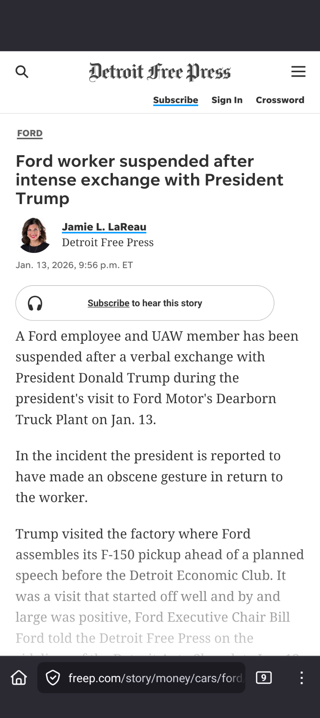The height and width of the screenshot is (718, 320).
Task: Click the Detroit Free Press logo
Action: [x=160, y=72]
